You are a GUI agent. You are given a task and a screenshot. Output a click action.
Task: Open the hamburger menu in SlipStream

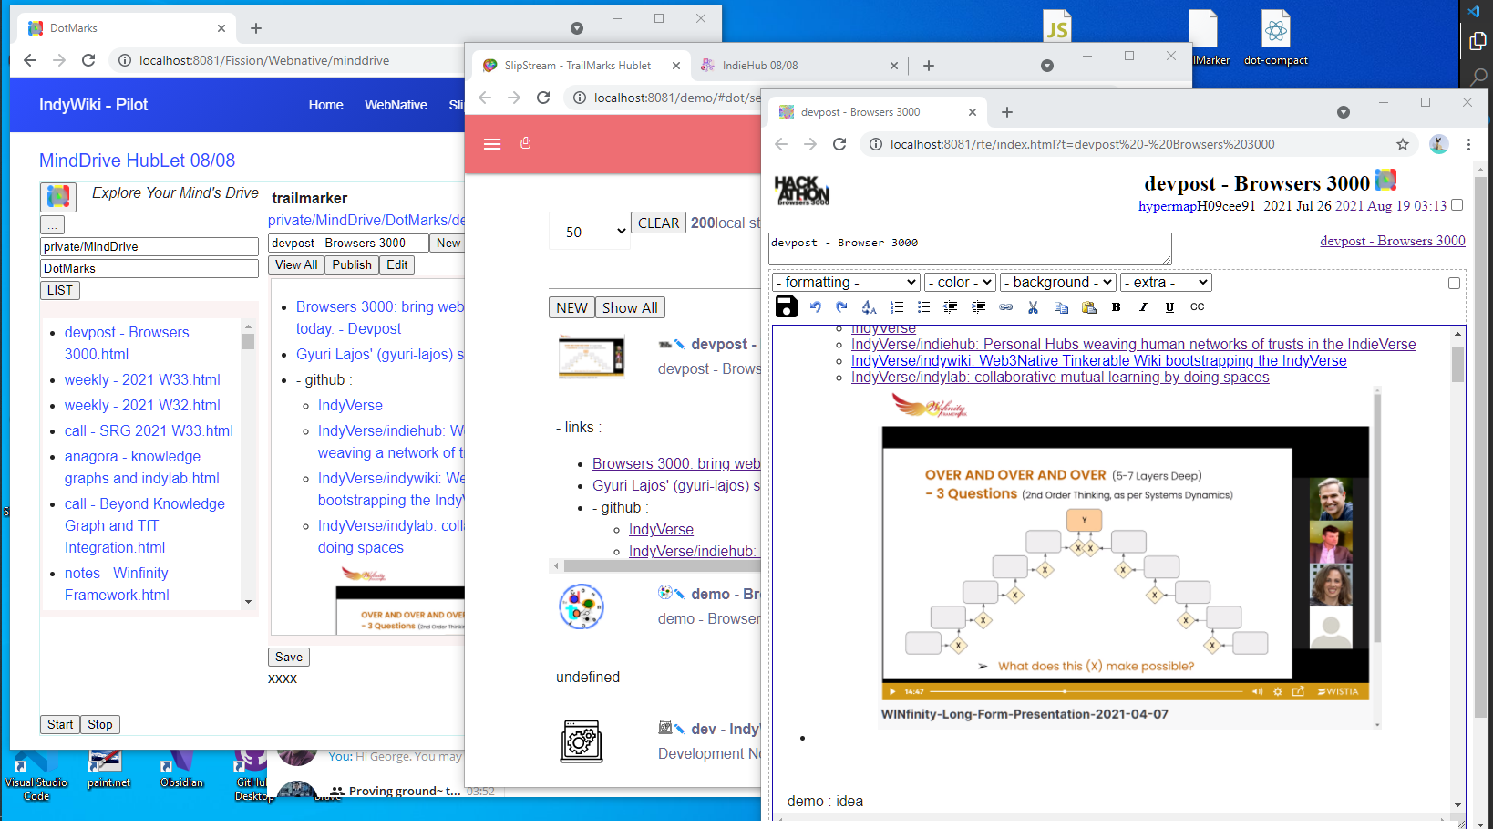[x=492, y=144]
